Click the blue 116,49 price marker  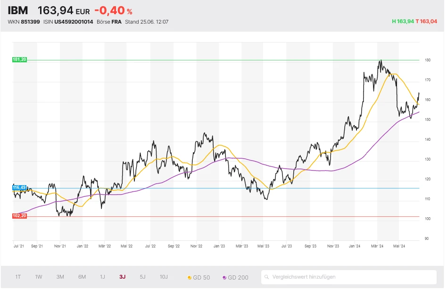click(x=20, y=187)
